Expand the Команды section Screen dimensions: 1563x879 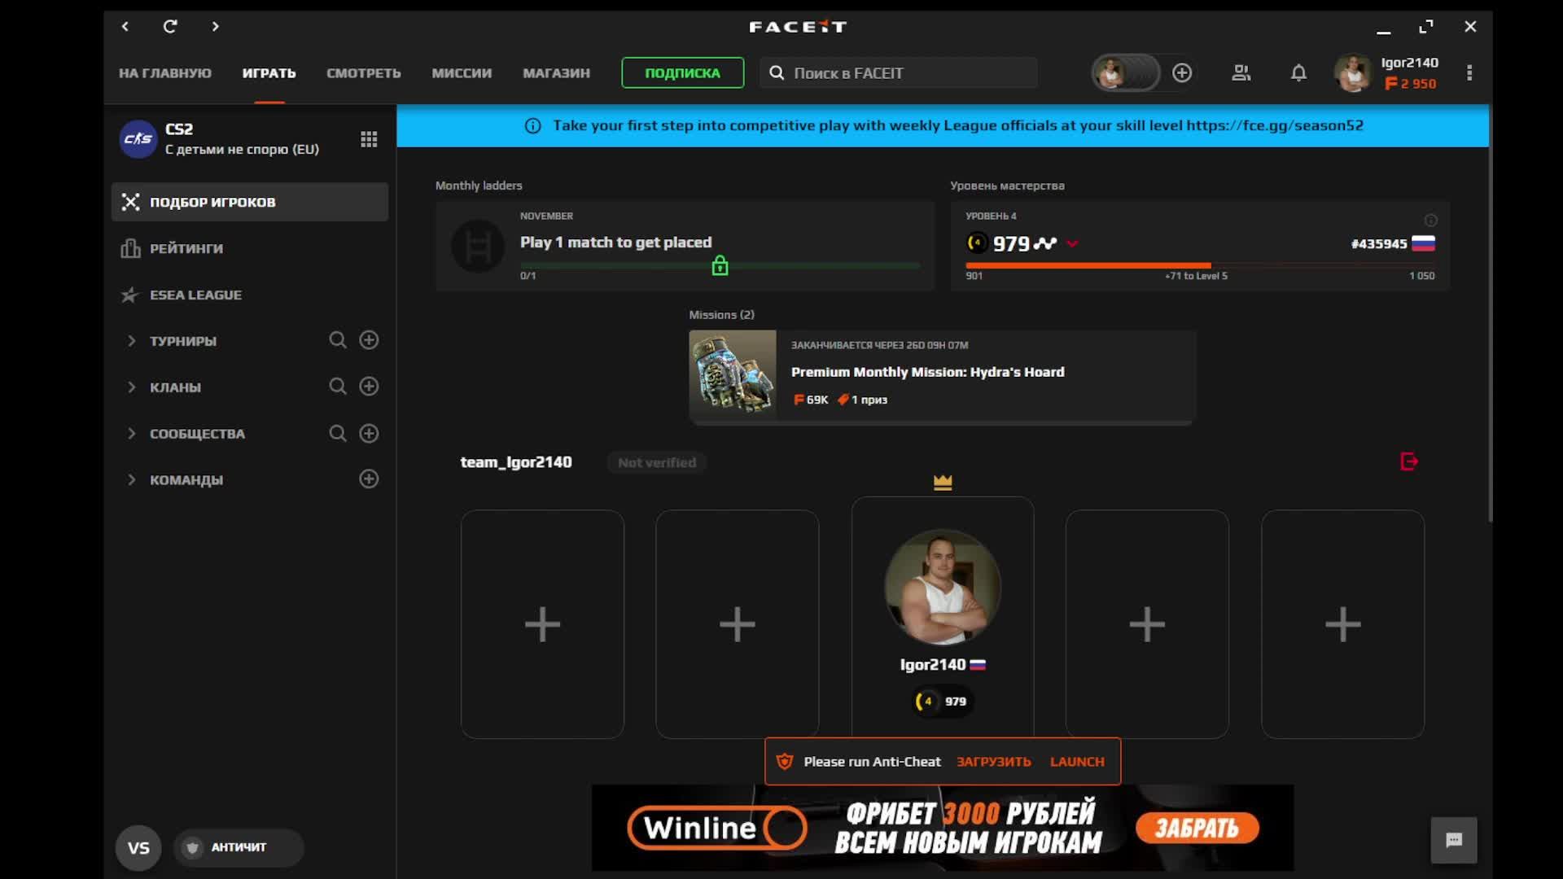click(x=132, y=480)
